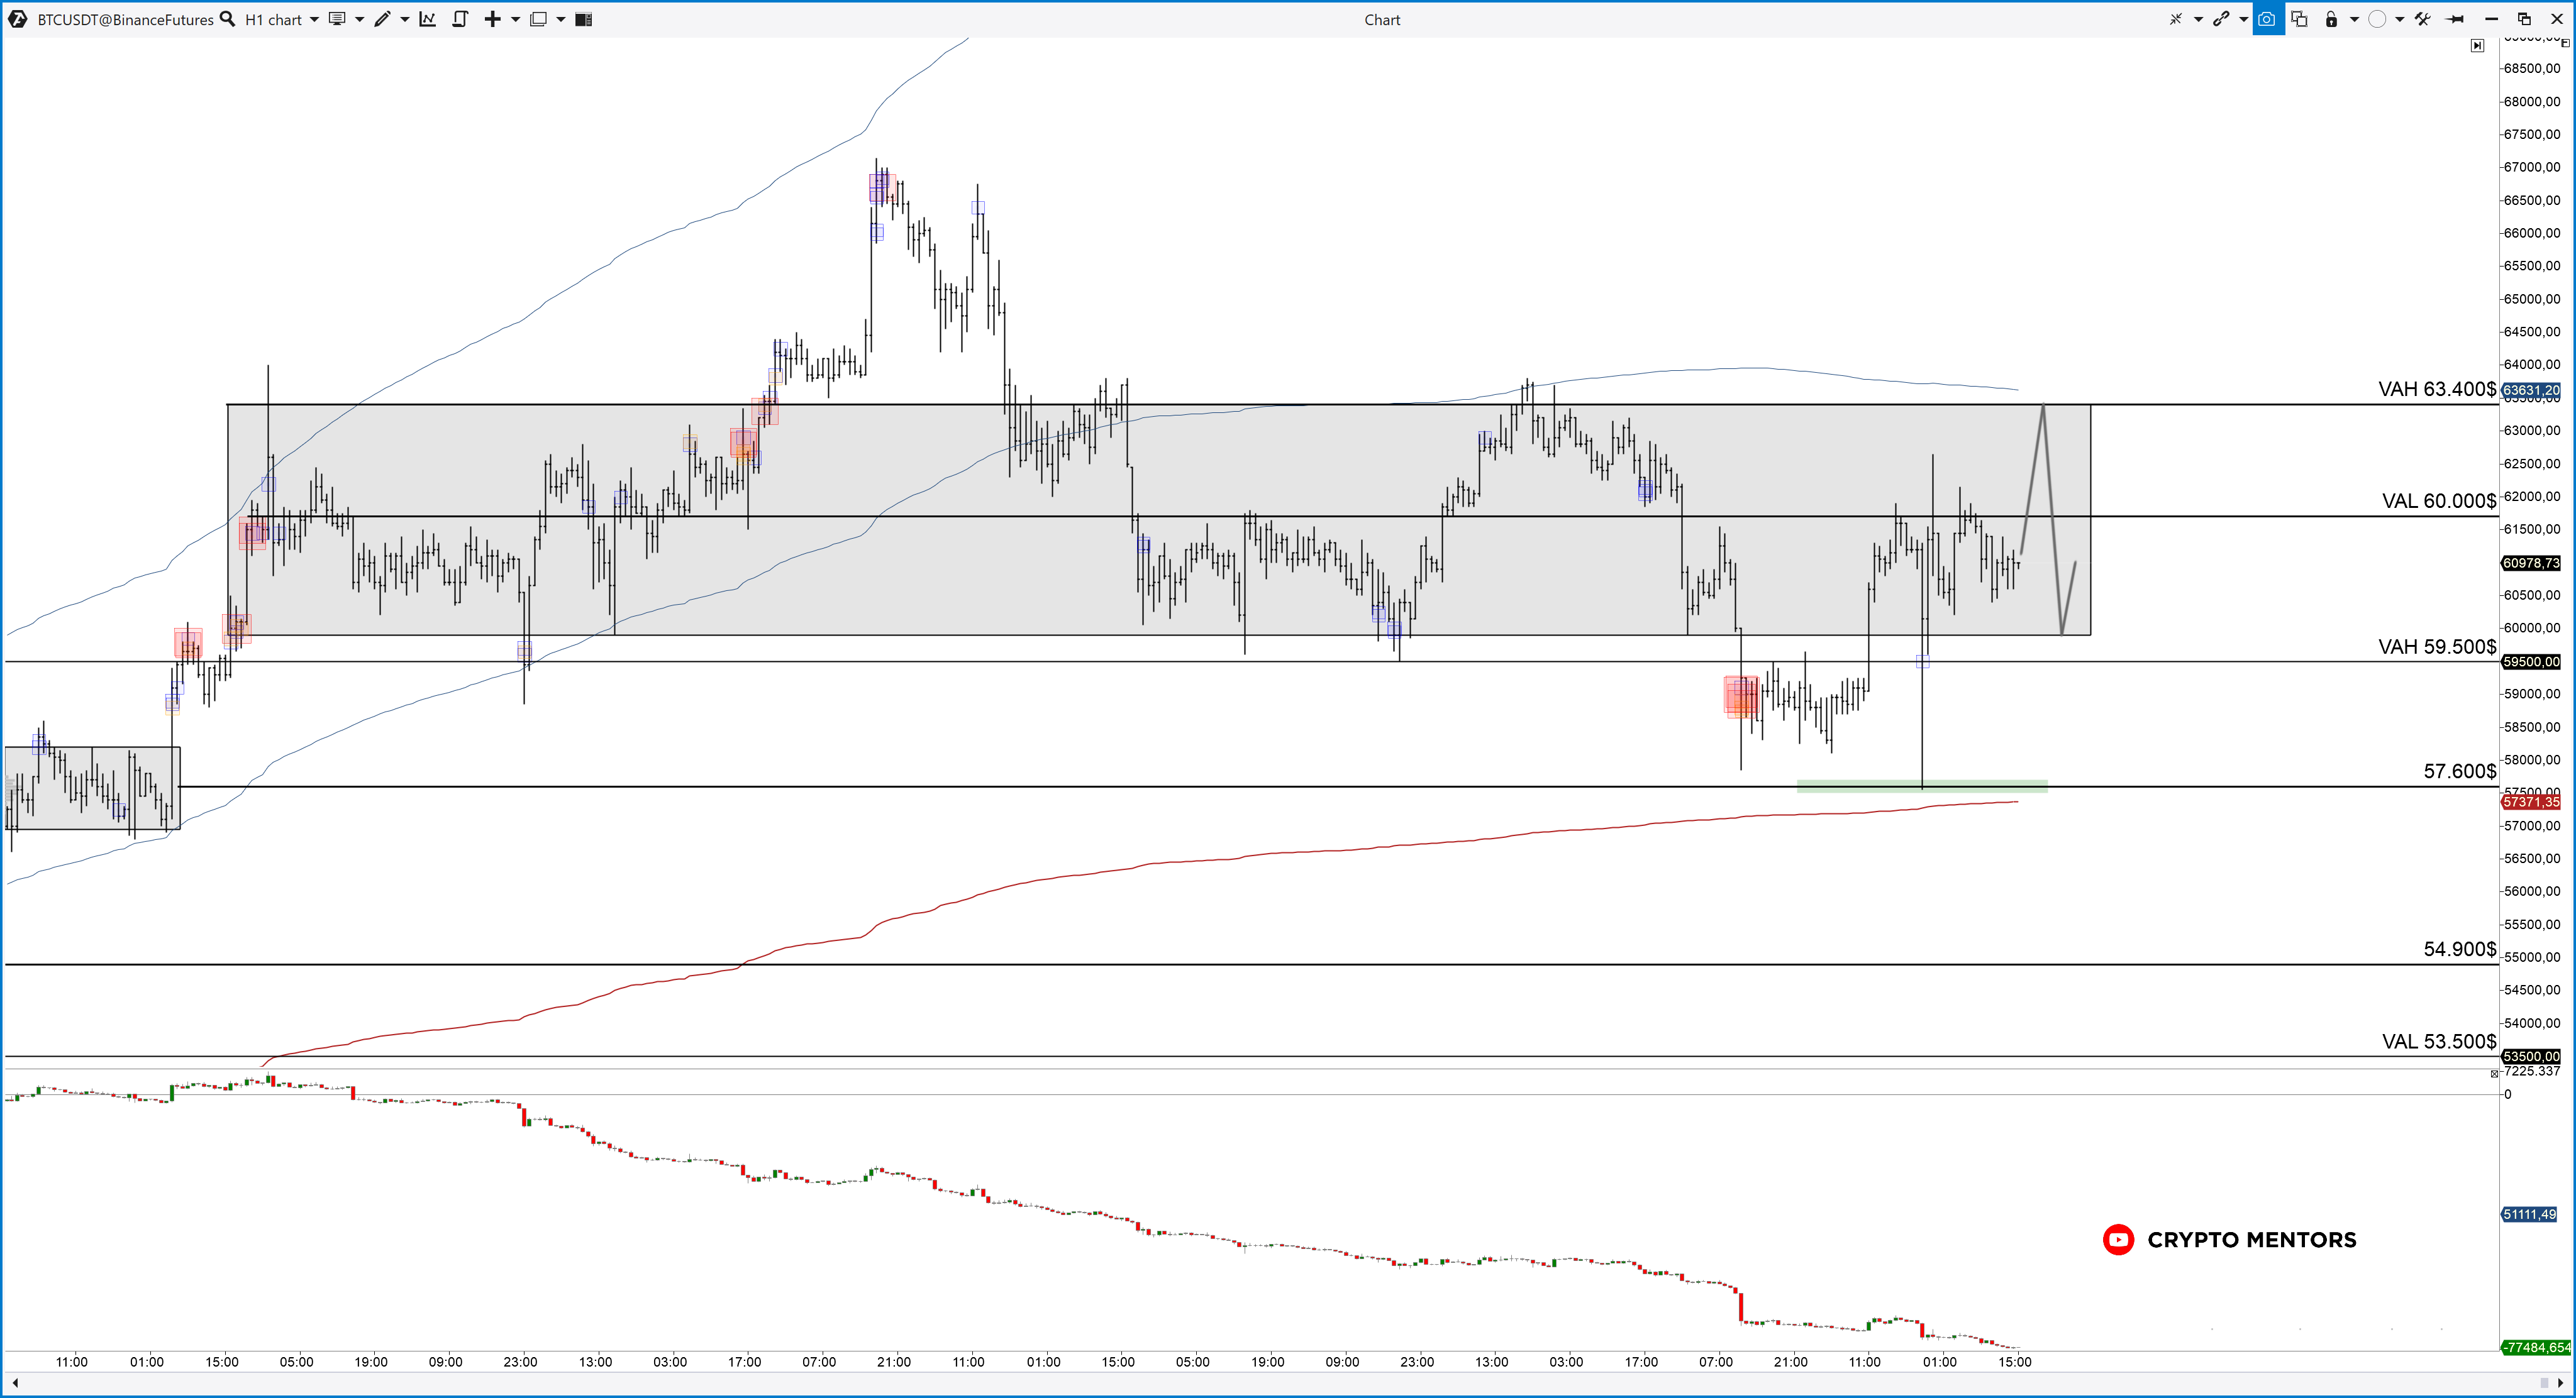Expand the H1 chart timeframe dropdown
This screenshot has height=1398, width=2576.
coord(314,19)
